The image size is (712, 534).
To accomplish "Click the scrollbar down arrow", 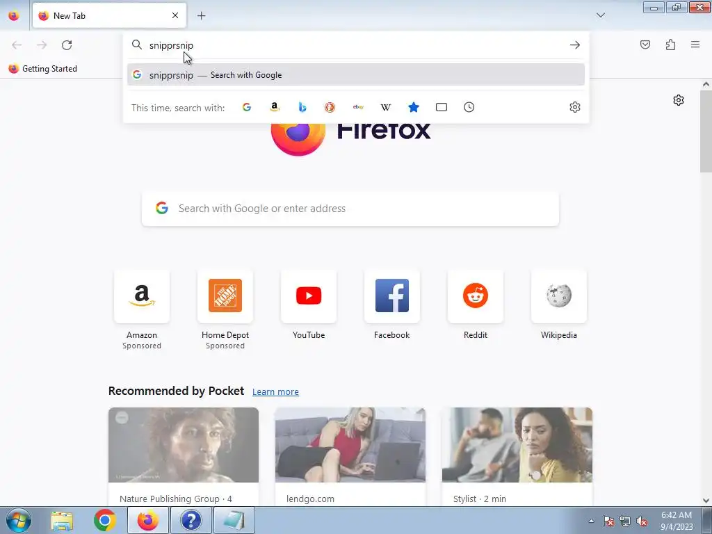I will (x=706, y=501).
